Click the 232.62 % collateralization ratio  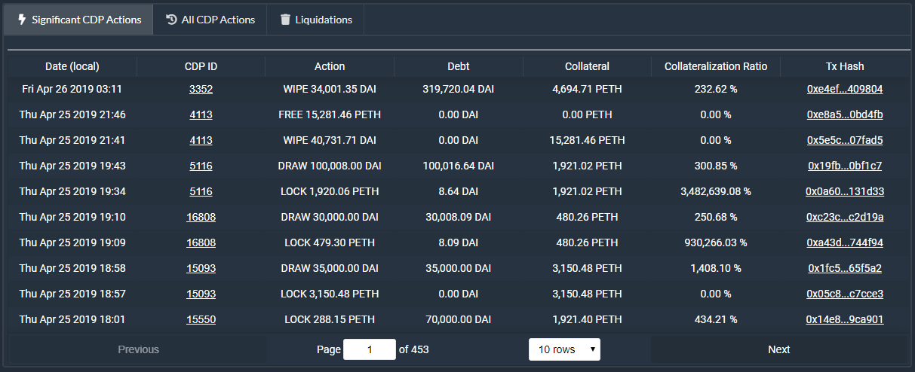716,89
